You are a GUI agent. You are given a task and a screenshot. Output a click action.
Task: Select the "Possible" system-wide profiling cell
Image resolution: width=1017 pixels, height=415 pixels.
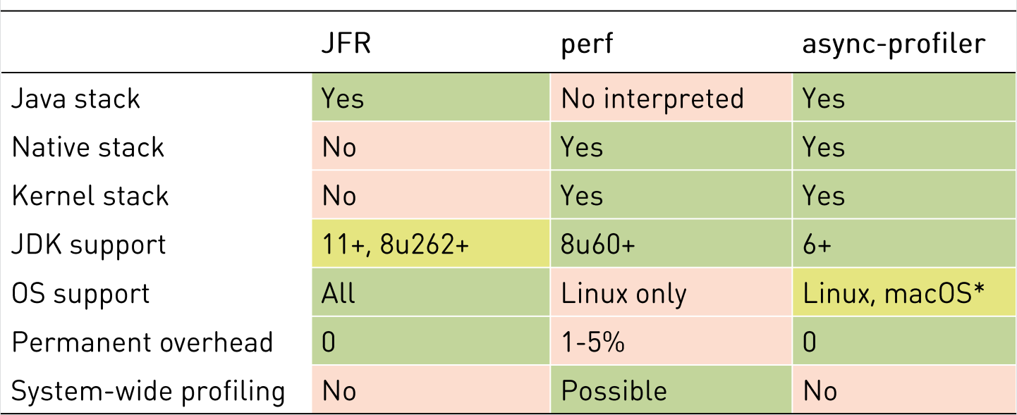pyautogui.click(x=614, y=390)
